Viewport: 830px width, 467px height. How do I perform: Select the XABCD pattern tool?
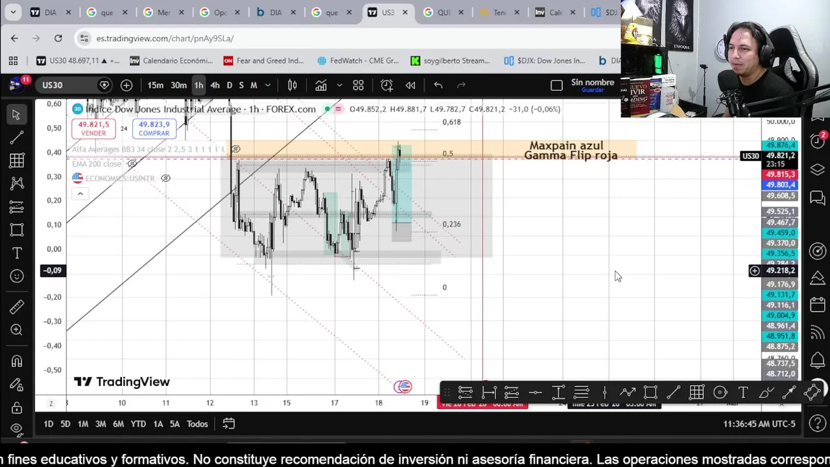16,184
